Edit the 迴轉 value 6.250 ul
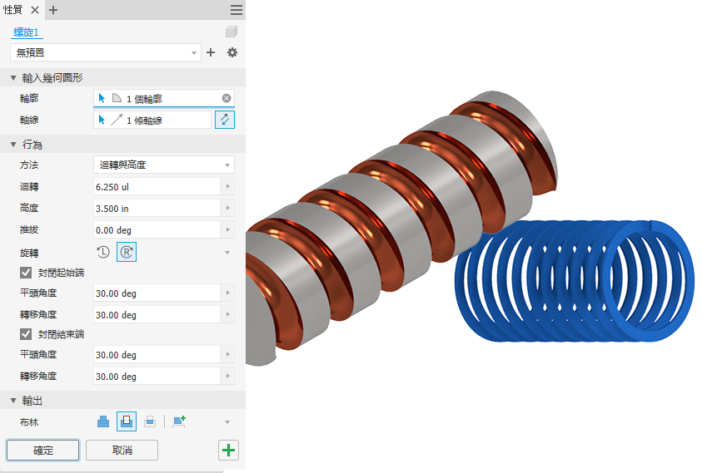Viewport: 702px width, 473px height. tap(157, 187)
